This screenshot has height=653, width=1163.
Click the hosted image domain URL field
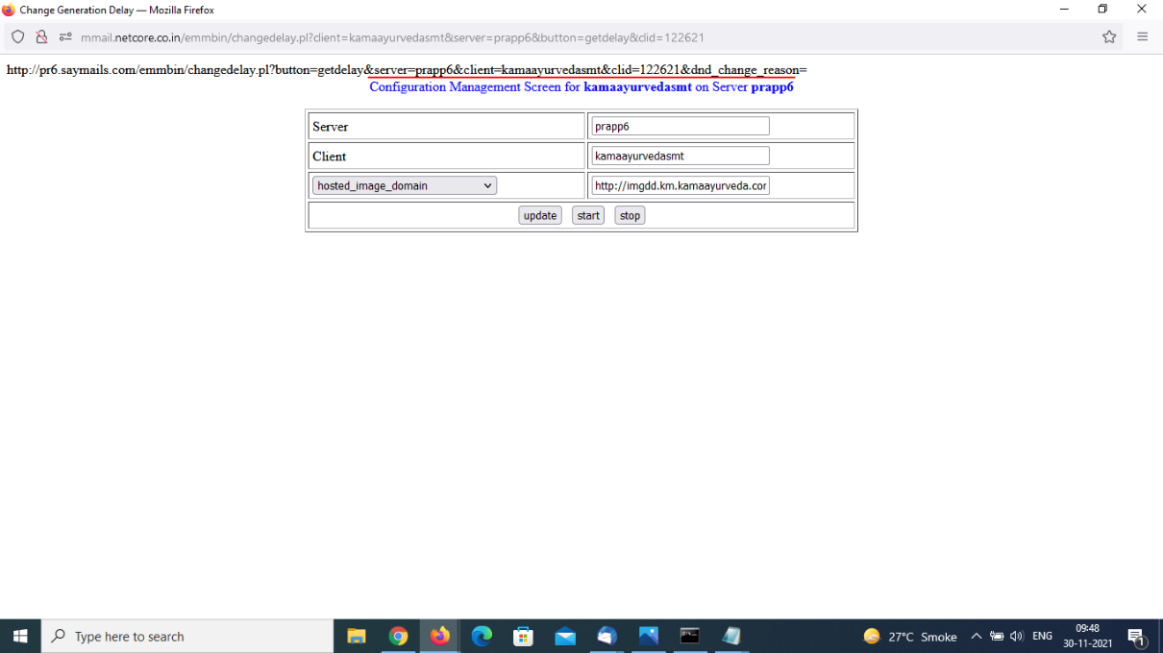(x=680, y=185)
